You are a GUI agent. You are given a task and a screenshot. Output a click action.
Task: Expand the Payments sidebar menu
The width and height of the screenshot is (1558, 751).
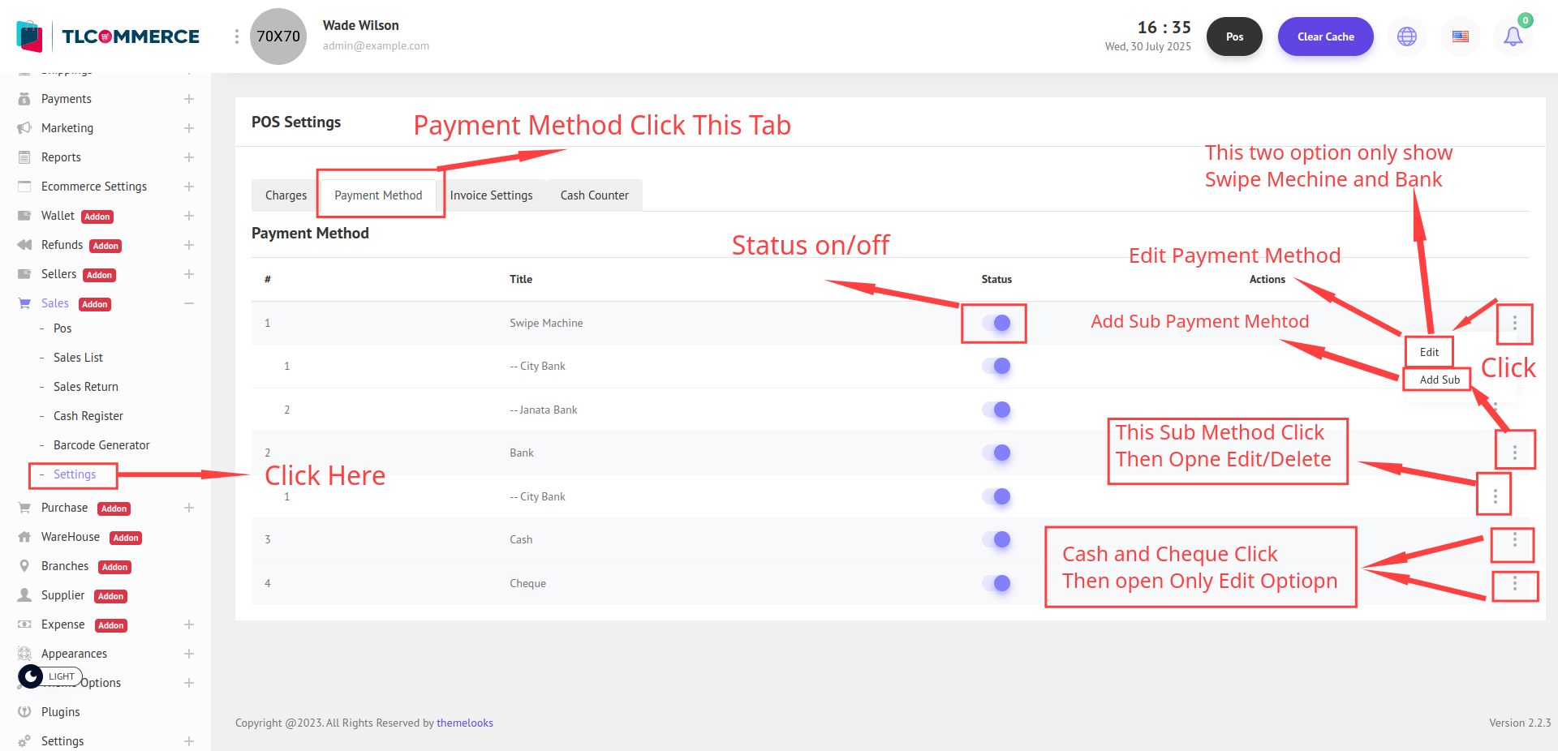coord(188,99)
